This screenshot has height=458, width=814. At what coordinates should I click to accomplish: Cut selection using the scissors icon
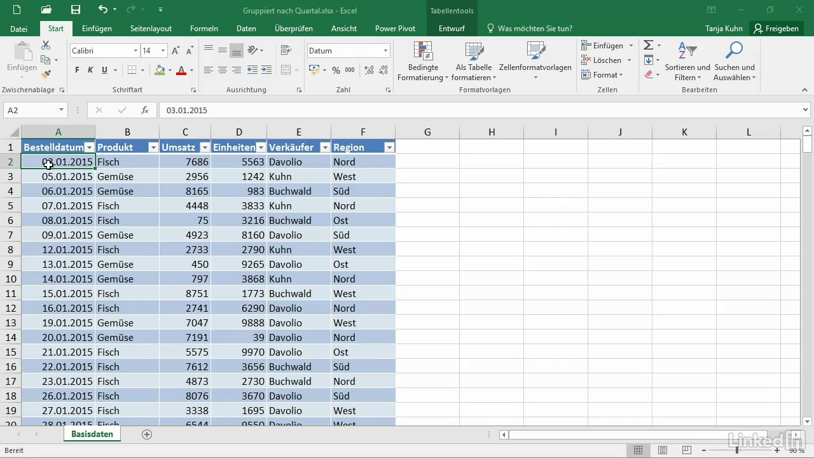coord(46,45)
